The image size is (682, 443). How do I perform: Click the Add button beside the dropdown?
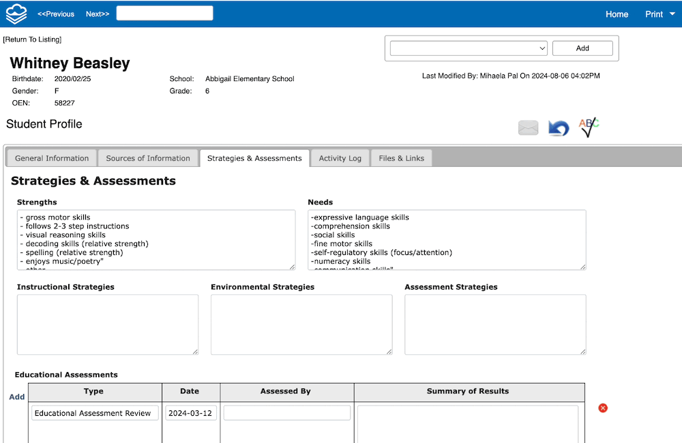[582, 48]
